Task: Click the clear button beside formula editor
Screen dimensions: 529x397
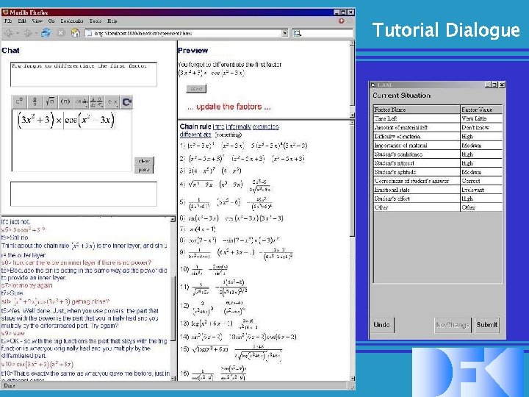Action: [x=144, y=161]
